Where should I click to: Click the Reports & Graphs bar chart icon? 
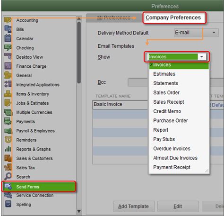pos(8,149)
